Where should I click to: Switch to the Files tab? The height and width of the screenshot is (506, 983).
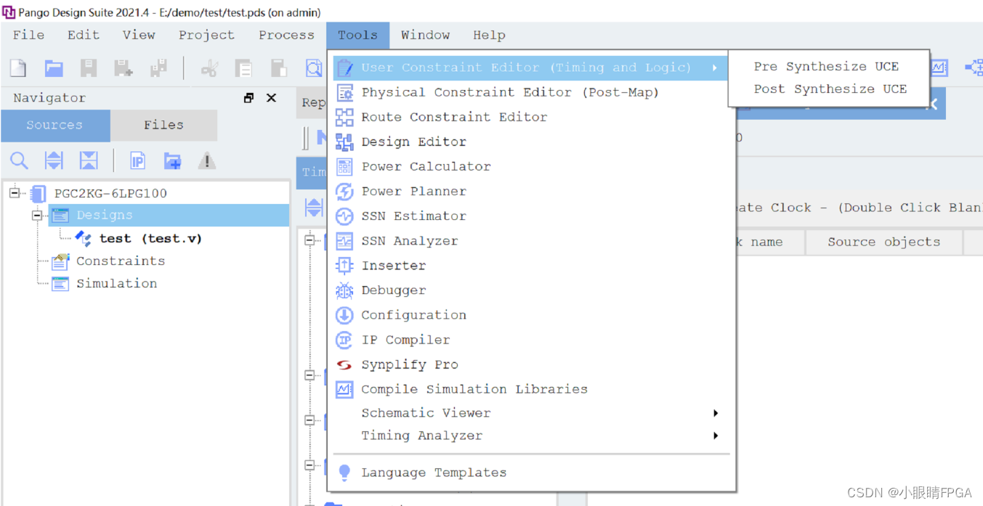[x=163, y=126]
